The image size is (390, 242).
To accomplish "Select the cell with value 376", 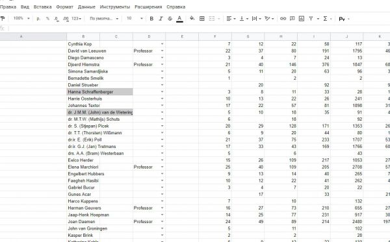I will [x=314, y=64].
